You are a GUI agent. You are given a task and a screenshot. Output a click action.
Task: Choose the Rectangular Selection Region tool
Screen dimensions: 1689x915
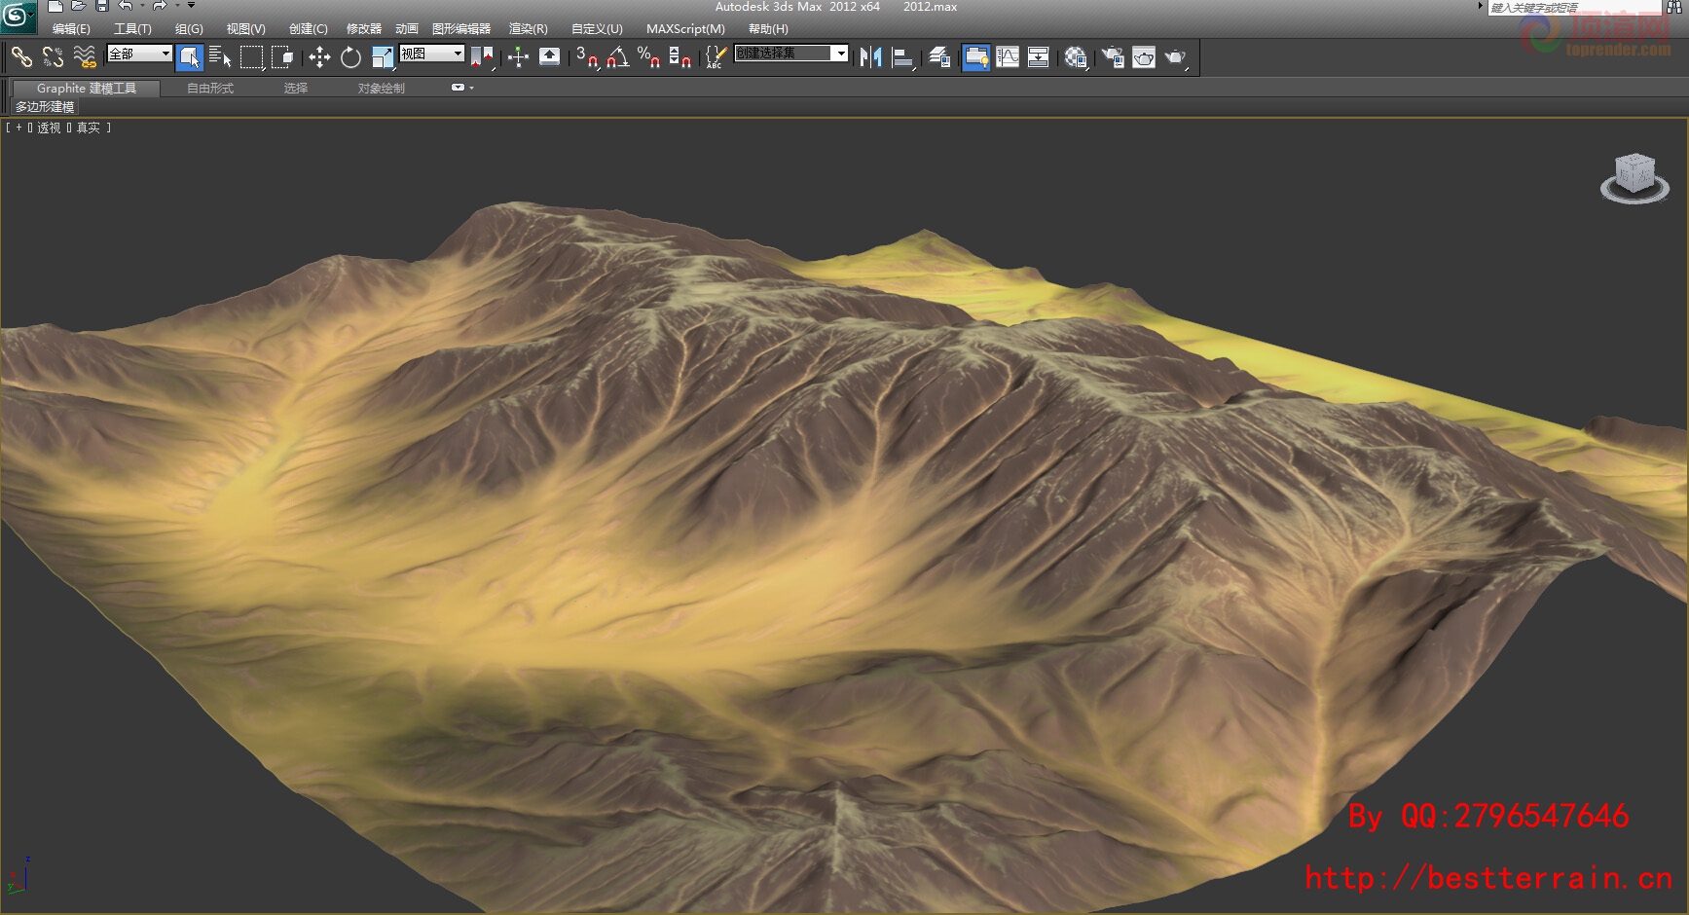click(252, 57)
